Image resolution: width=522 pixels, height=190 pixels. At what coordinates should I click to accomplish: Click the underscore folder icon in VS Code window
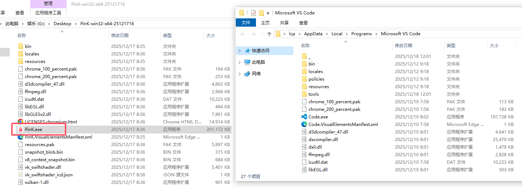(x=304, y=56)
